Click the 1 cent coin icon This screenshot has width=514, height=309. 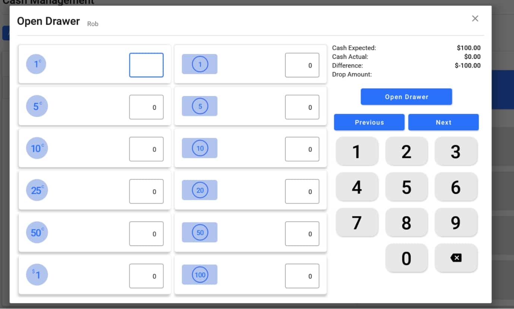[x=36, y=64]
